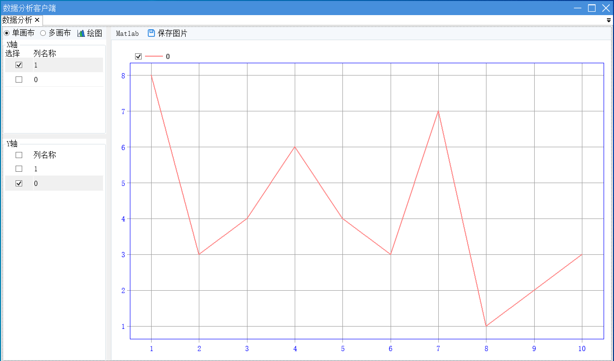Minimize the 数据分析客户端 window
This screenshot has width=614, height=361.
(577, 8)
